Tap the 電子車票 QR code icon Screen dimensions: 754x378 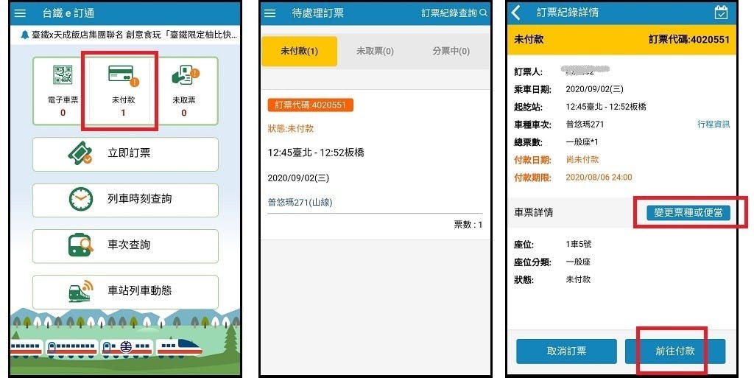pos(63,75)
